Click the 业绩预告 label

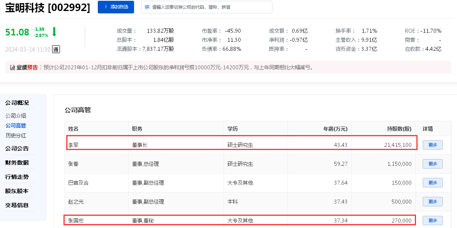point(27,68)
